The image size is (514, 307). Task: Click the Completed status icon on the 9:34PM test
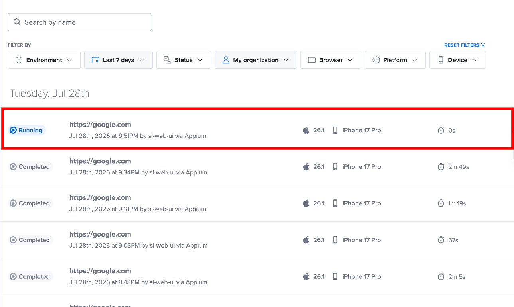coord(13,167)
